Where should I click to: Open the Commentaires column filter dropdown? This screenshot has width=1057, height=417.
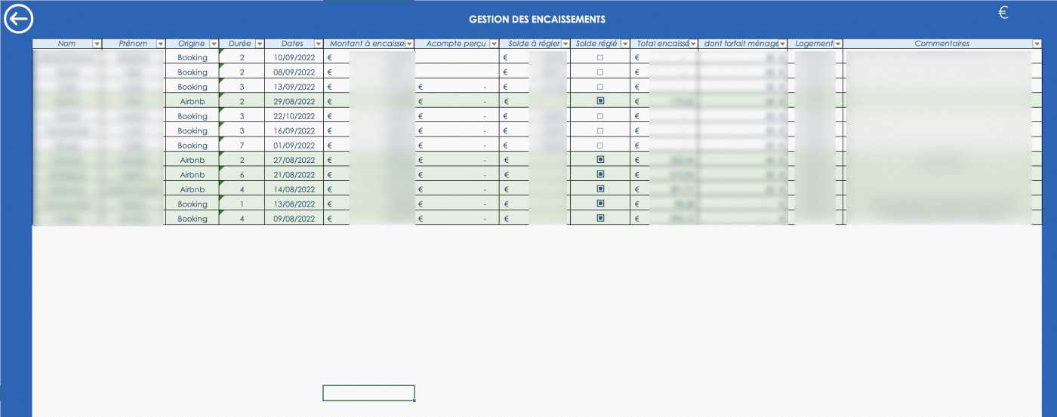pyautogui.click(x=1037, y=44)
